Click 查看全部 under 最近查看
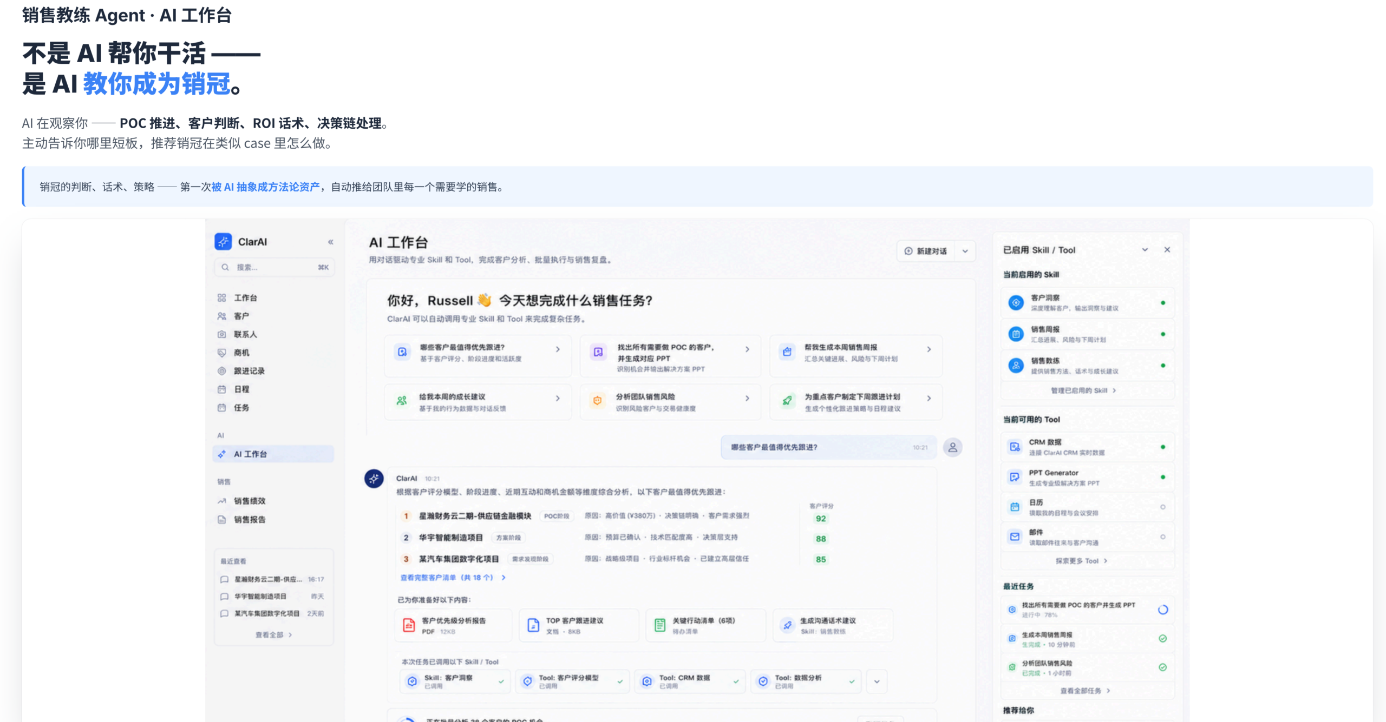This screenshot has height=722, width=1386. [273, 634]
